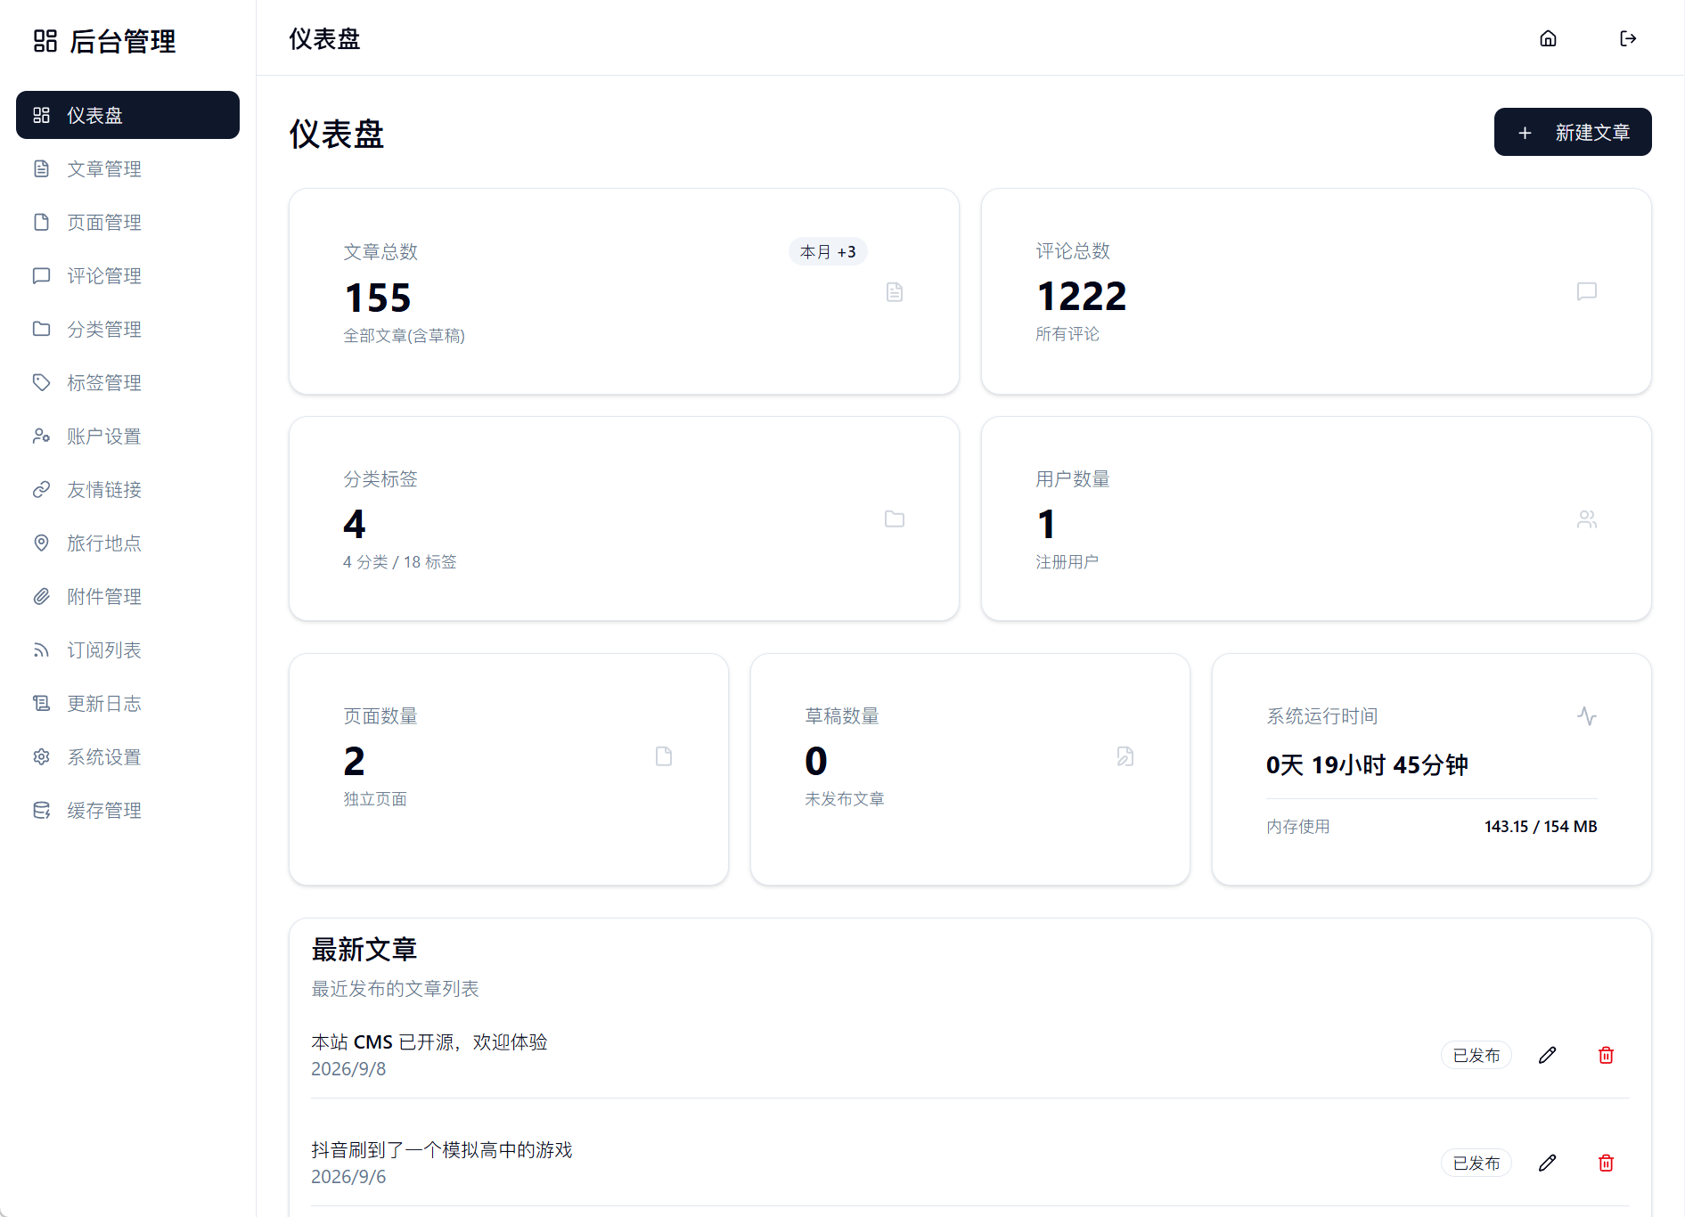Click the 本月 +3 badge
Viewport: 1685px width, 1217px height.
click(x=828, y=252)
